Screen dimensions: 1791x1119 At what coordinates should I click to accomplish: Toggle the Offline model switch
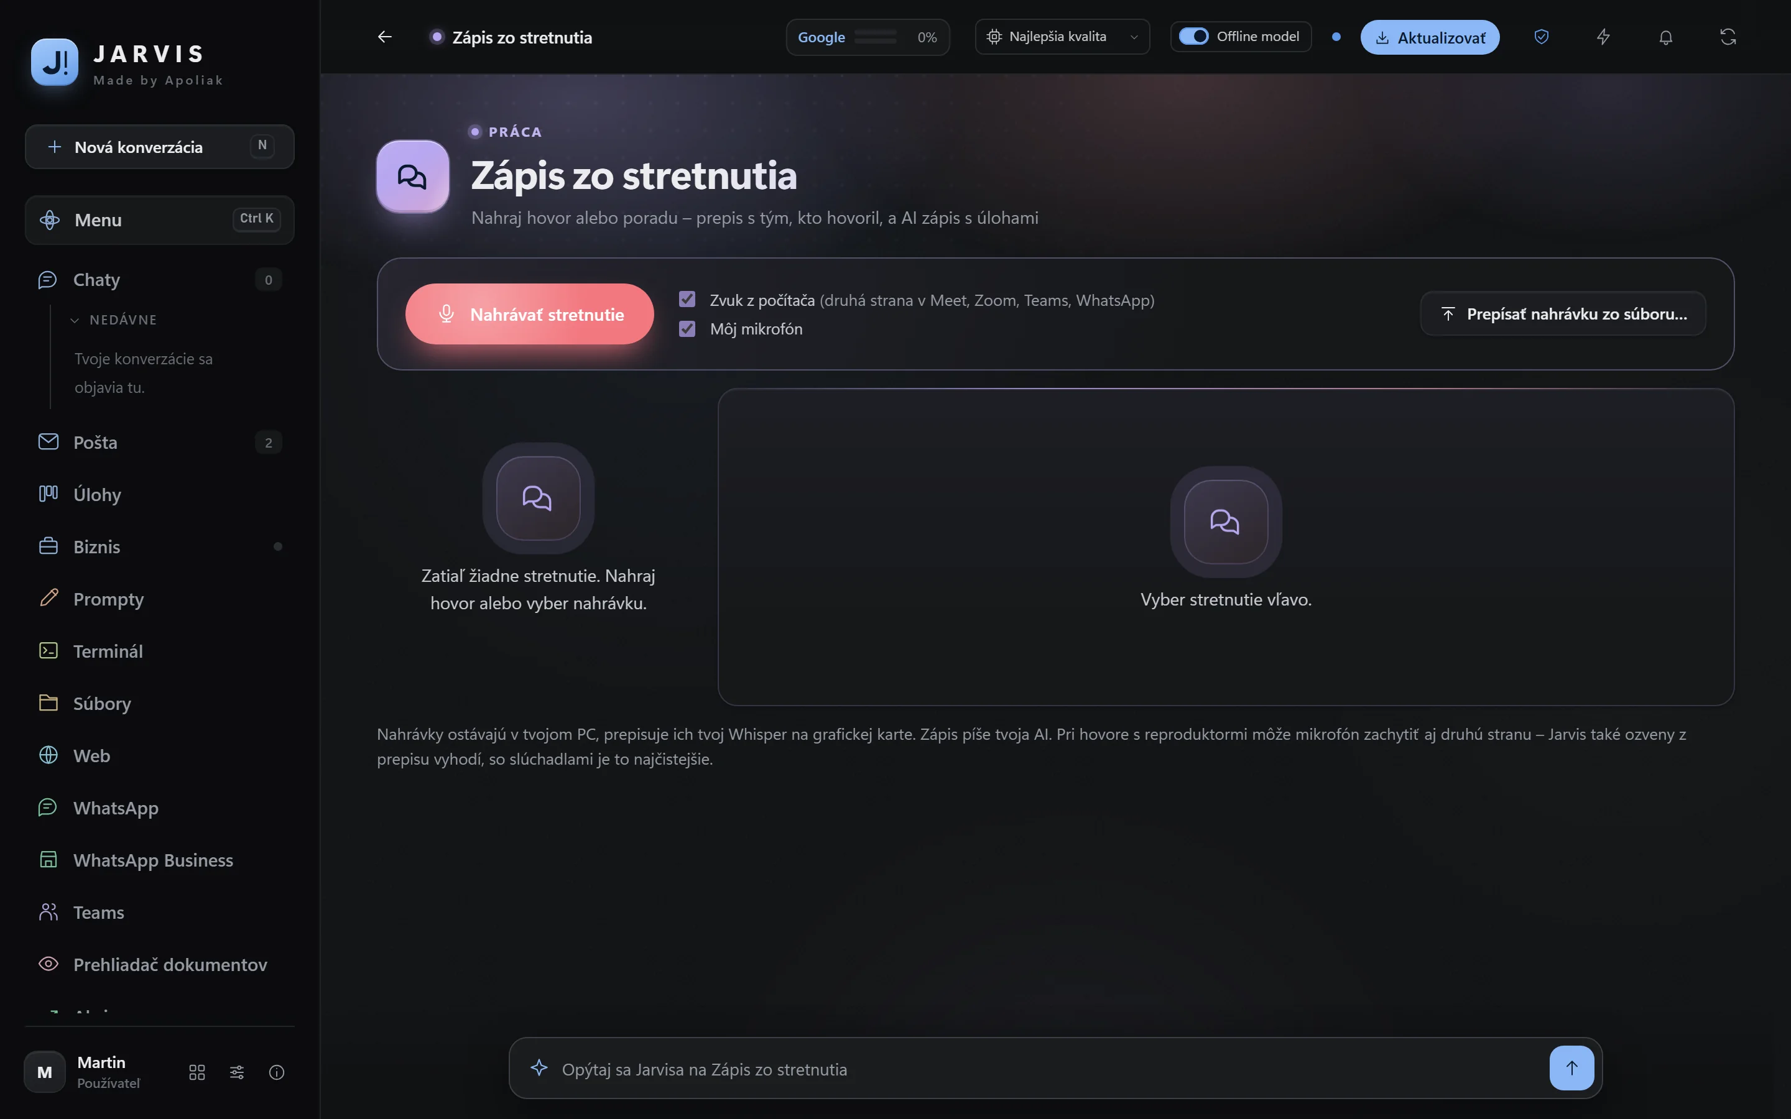[1193, 36]
